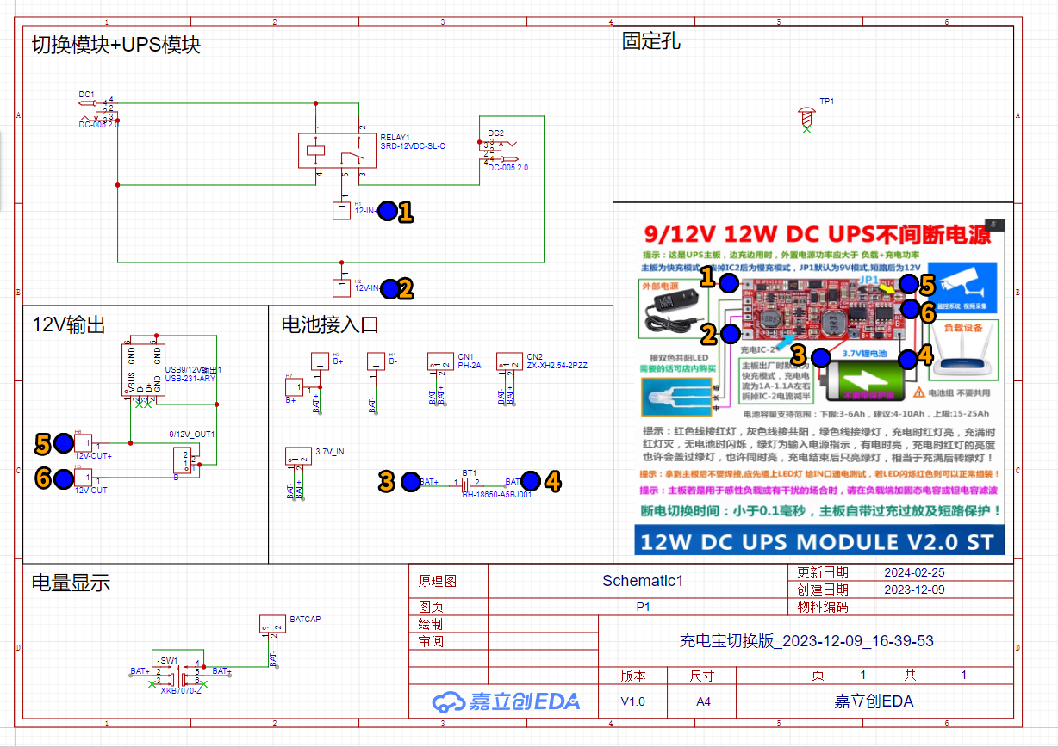Click the DC-005 2.0 value under DC2
Image resolution: width=1058 pixels, height=747 pixels.
click(x=508, y=168)
